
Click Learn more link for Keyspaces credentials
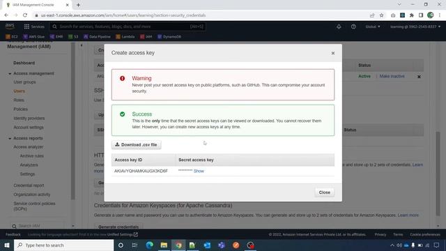[x=408, y=215]
